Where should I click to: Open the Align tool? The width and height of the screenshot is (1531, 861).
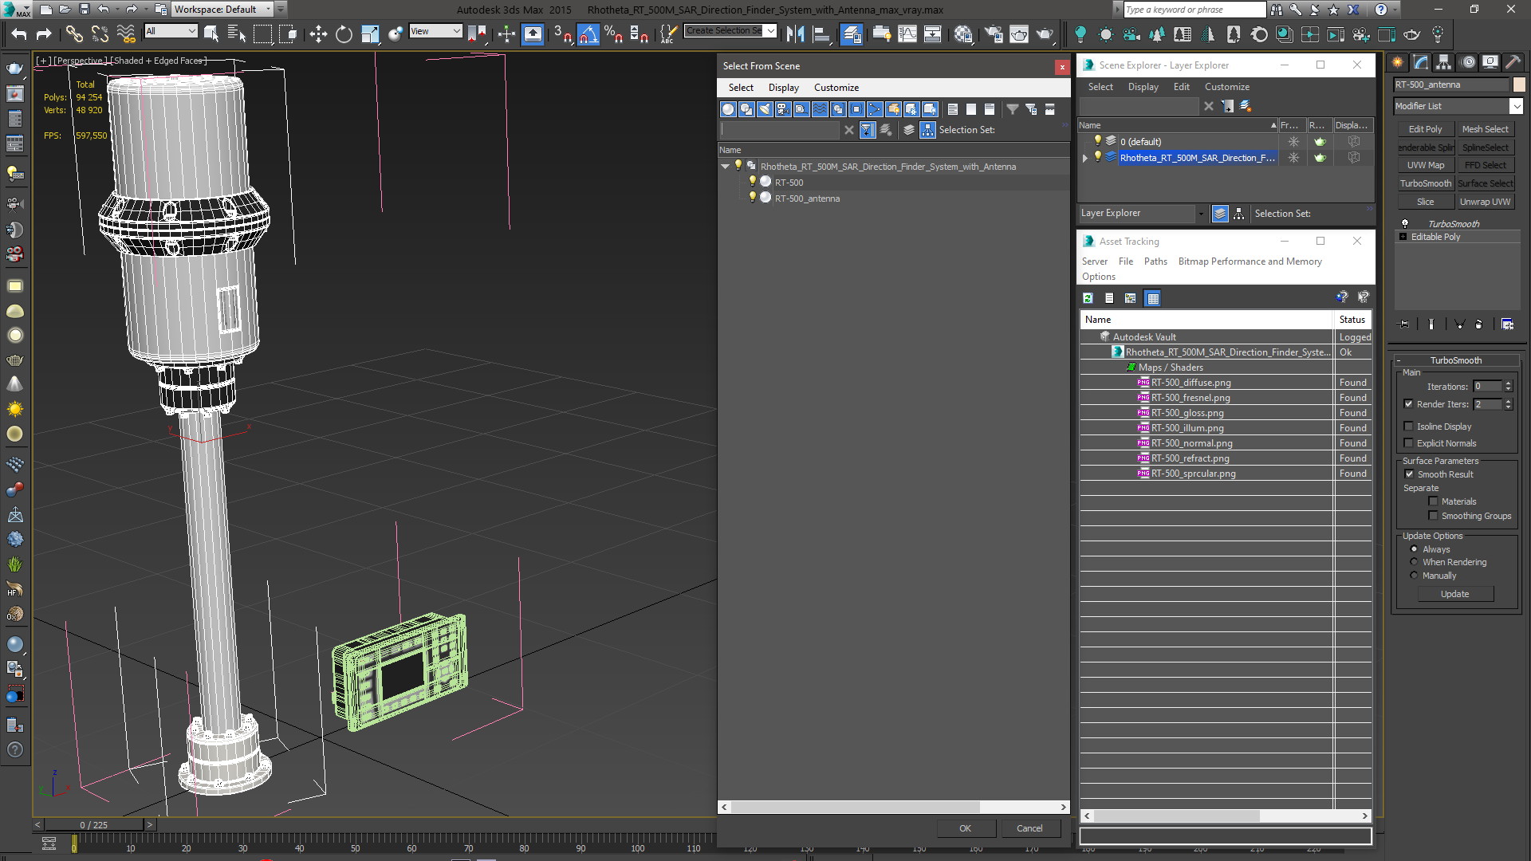point(821,33)
